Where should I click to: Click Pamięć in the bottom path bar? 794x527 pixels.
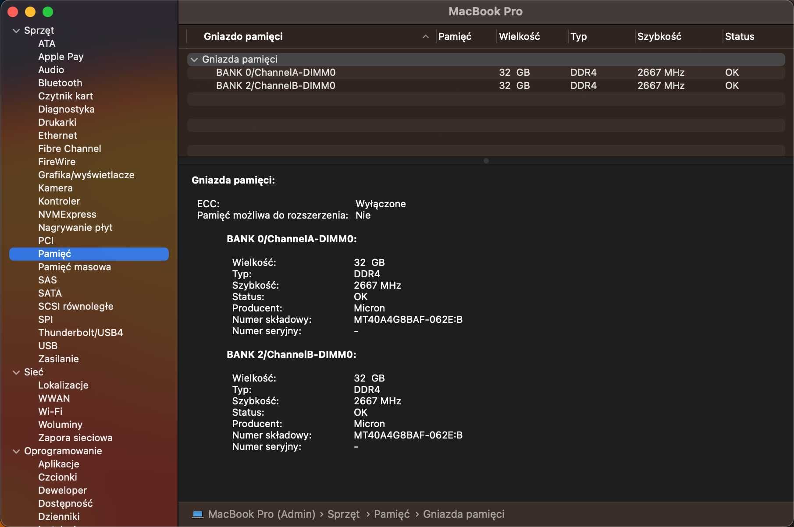point(392,514)
